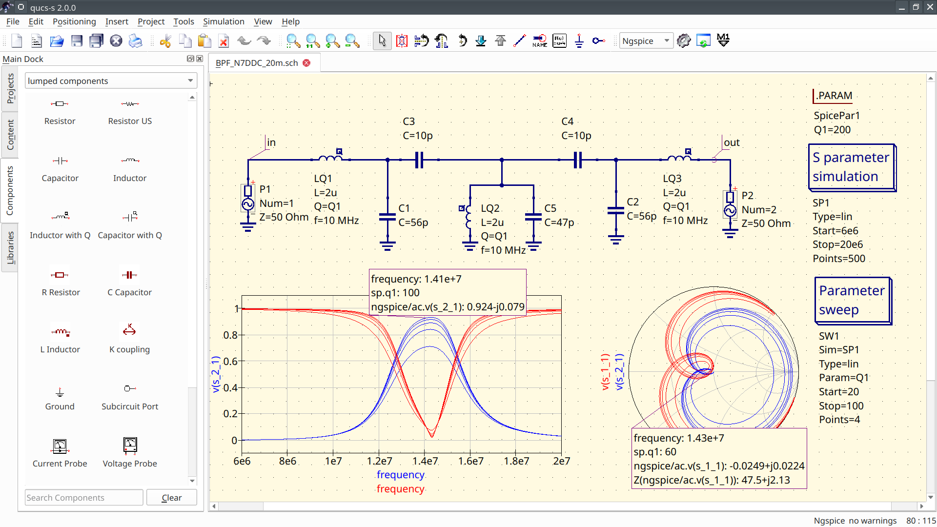Run simulation with the gear icon
Viewport: 937px width, 527px height.
(x=684, y=41)
